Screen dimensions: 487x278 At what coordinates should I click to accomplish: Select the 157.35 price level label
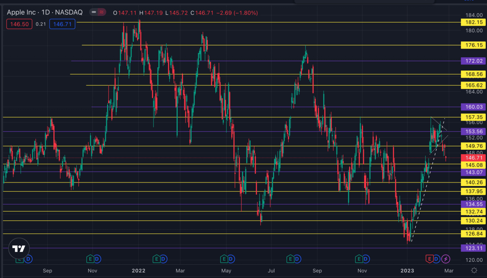pyautogui.click(x=474, y=117)
